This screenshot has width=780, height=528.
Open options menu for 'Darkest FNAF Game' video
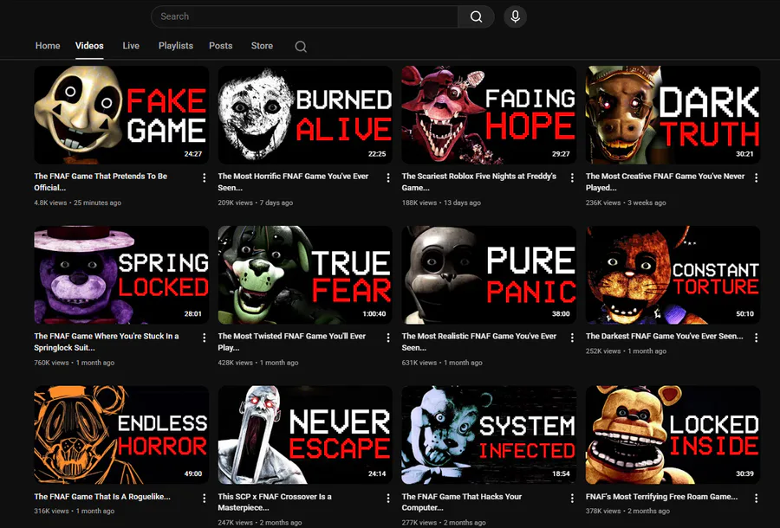(x=756, y=338)
